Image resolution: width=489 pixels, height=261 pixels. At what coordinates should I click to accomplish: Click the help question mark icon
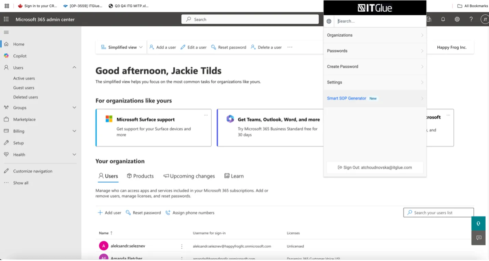(471, 19)
